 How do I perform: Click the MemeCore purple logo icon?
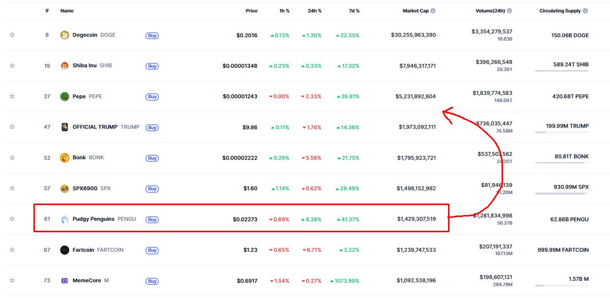click(x=65, y=281)
